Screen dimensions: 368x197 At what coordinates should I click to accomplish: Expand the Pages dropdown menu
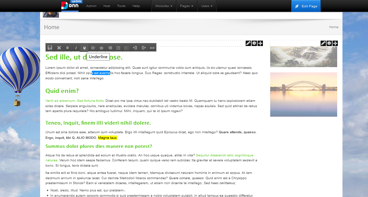186,6
